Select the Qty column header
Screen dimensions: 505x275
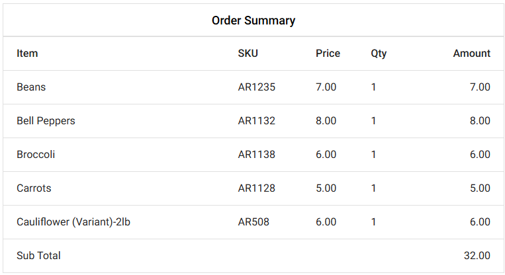(x=379, y=54)
